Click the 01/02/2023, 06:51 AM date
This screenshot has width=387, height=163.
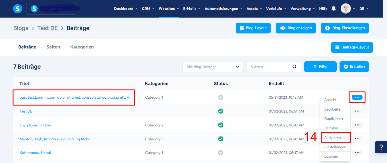click(286, 111)
